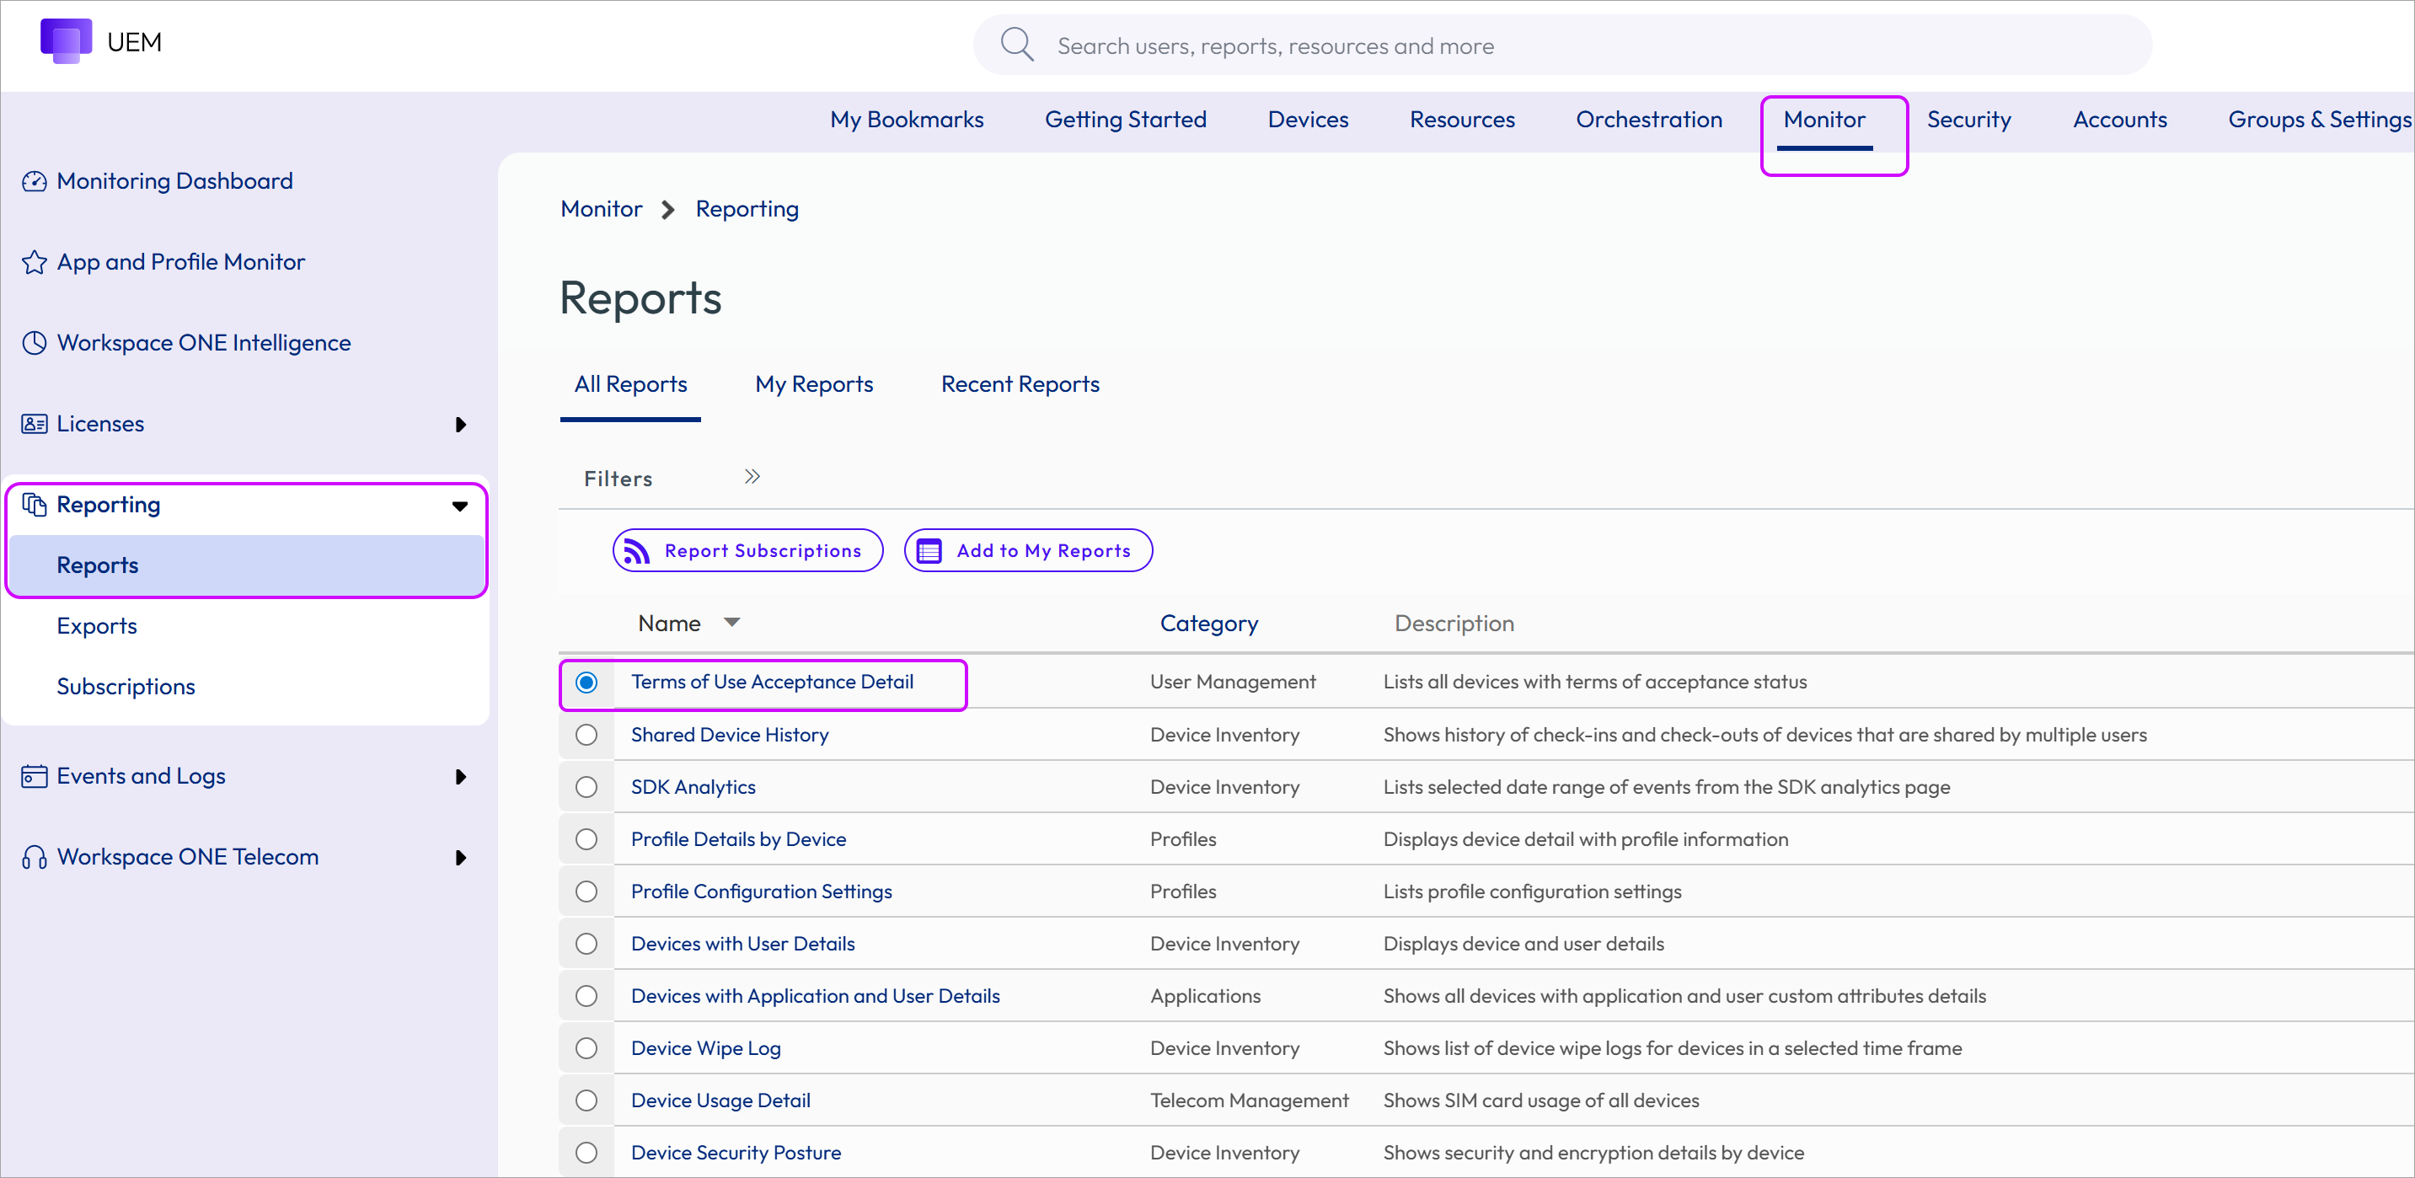The width and height of the screenshot is (2415, 1178).
Task: Open the Devices top menu
Action: click(x=1308, y=120)
